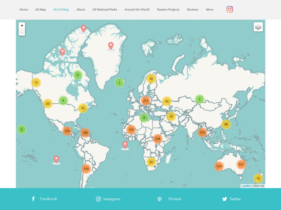Expand the More navigation menu
Viewport: 281px width, 210px height.
point(210,10)
